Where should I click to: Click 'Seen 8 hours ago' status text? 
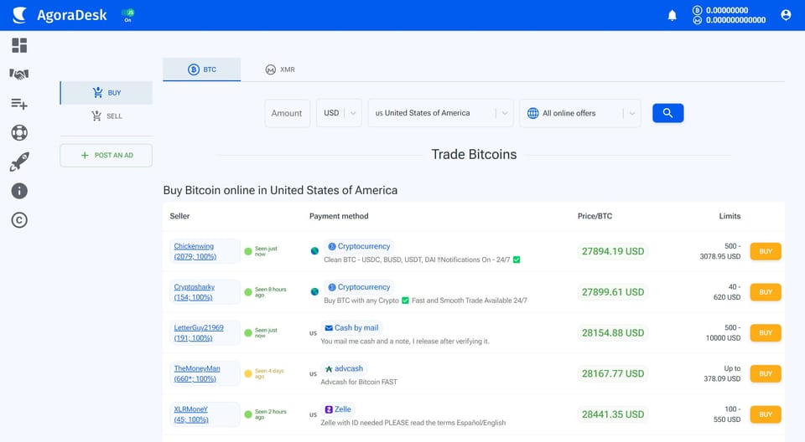click(271, 292)
